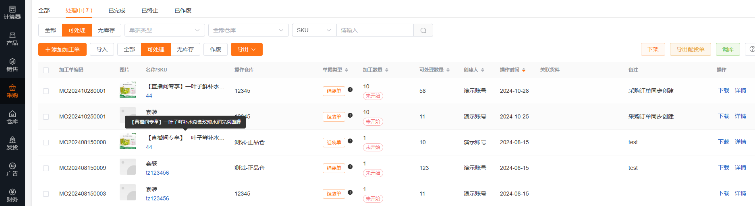Open the 广告 advertising sidebar icon

12,169
